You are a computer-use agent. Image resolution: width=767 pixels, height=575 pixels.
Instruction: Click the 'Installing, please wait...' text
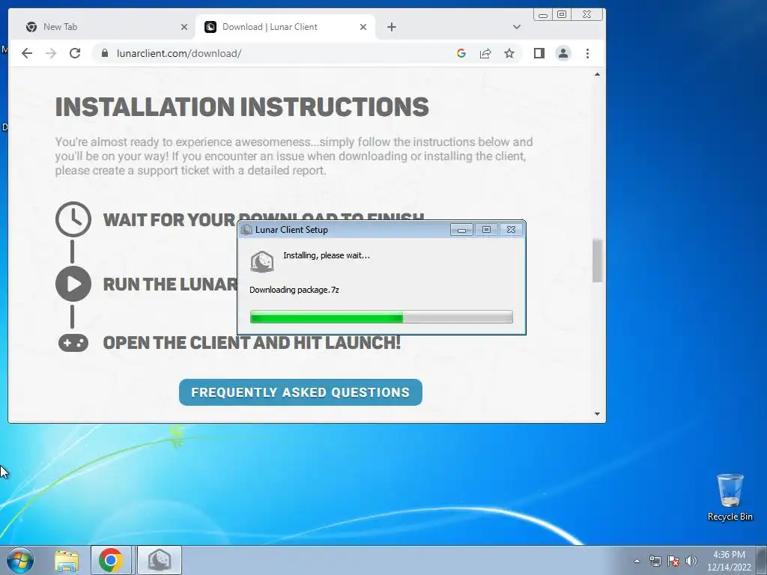(327, 255)
